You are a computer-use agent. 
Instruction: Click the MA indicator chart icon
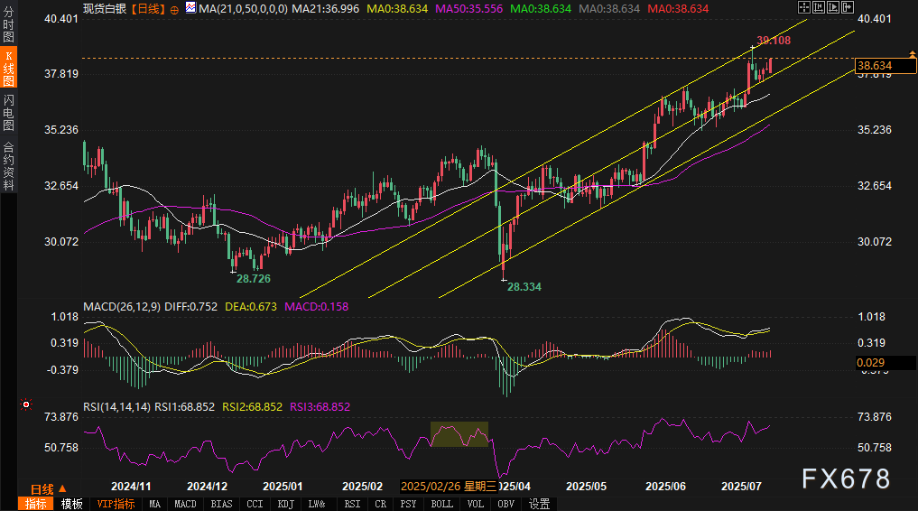190,8
